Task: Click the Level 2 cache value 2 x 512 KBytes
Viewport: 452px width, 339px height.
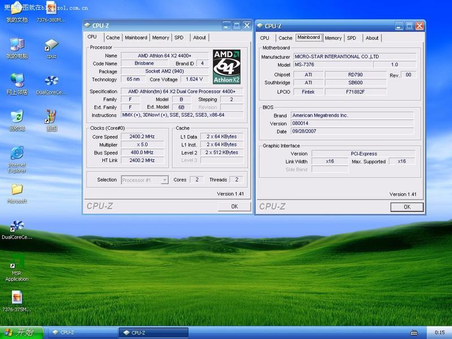Action: (221, 152)
